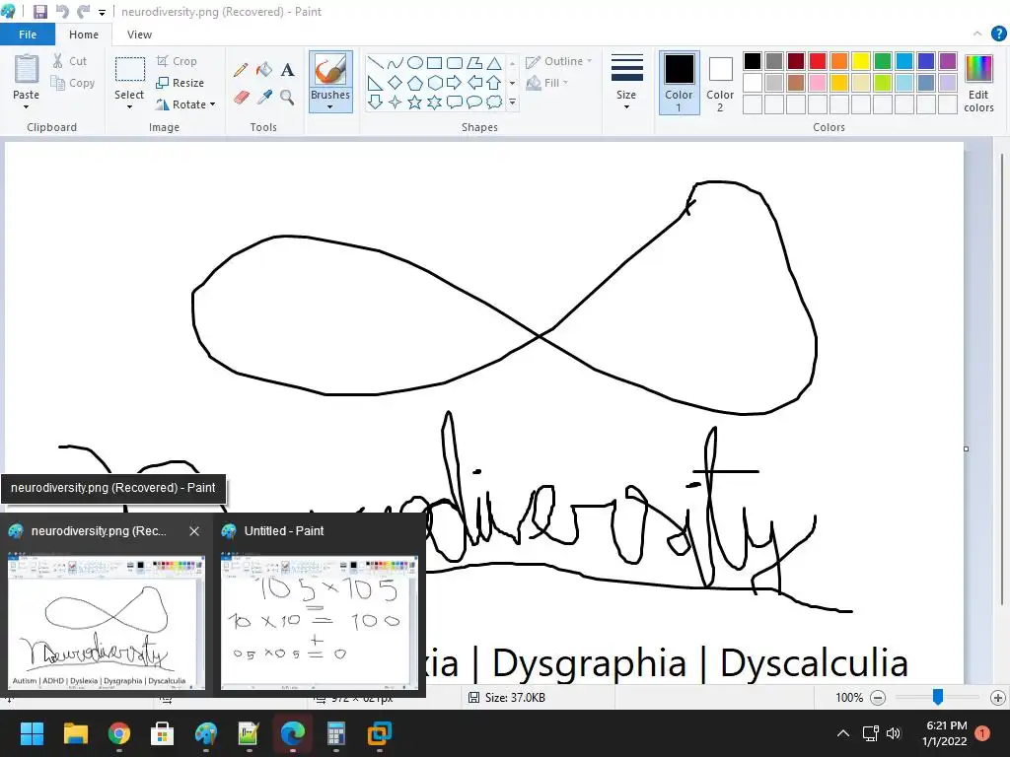Choose the Rectangle shape

(x=435, y=63)
